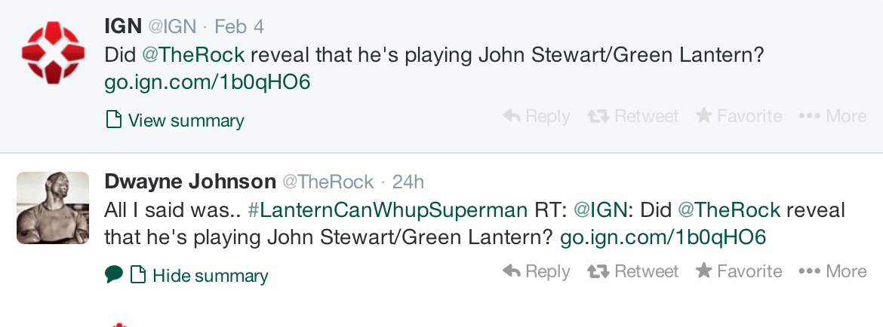This screenshot has width=883, height=327.
Task: Retweet Dwayne Johnson's tweet
Action: coord(633,271)
